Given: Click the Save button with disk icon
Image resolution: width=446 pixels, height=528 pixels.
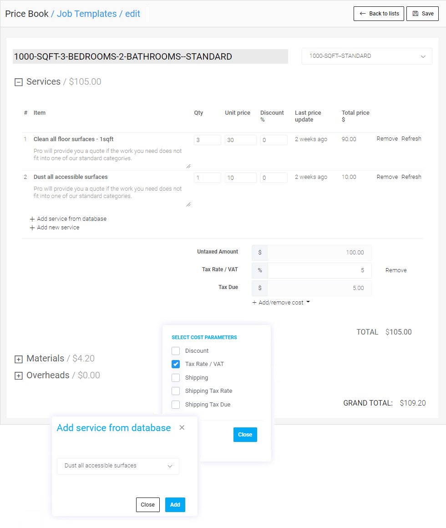Looking at the screenshot, I should [422, 14].
